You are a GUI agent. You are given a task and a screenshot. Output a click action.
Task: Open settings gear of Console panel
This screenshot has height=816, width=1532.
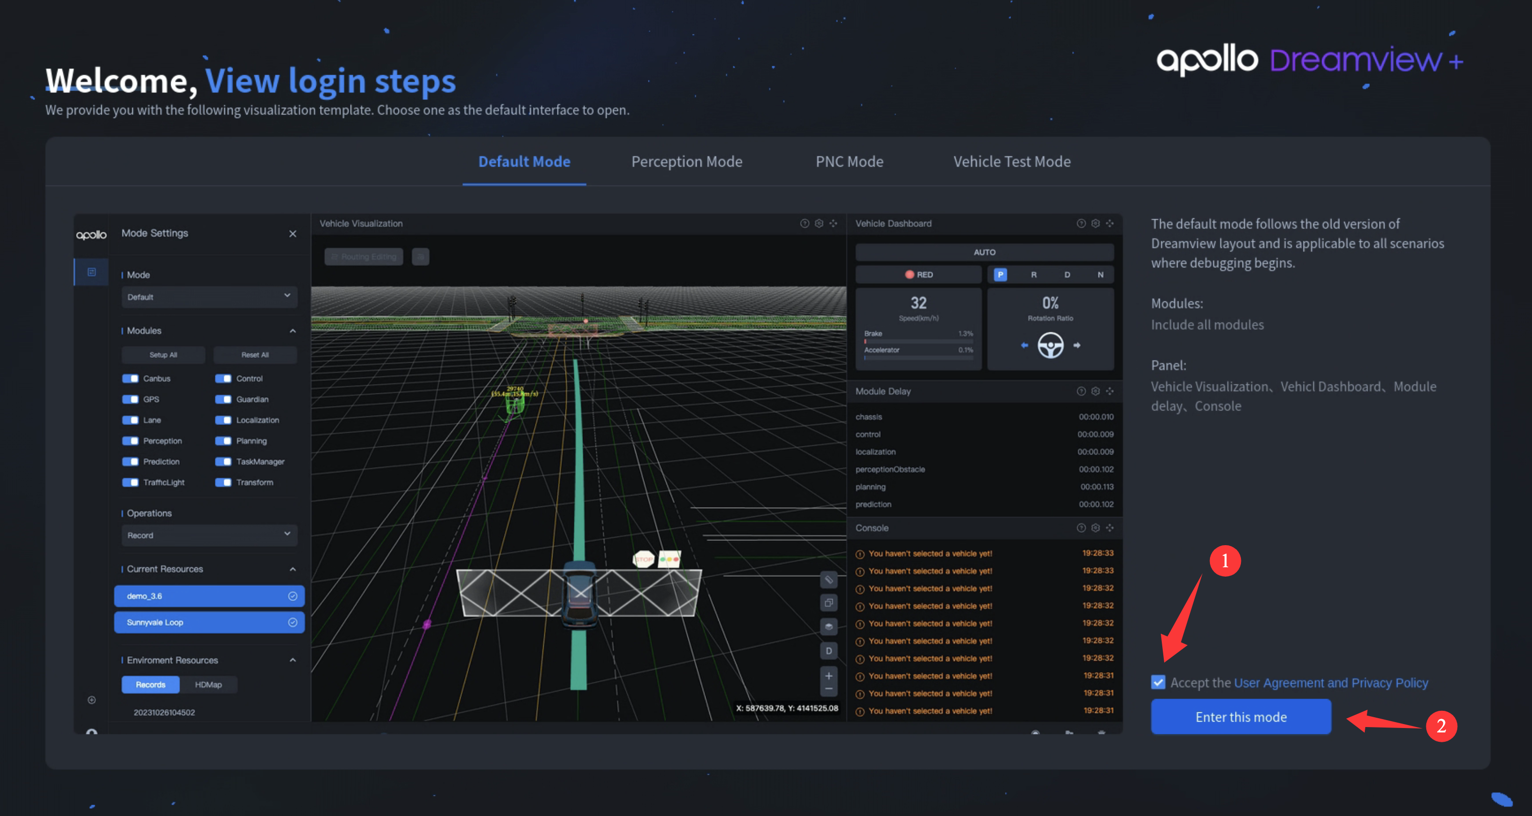(1095, 528)
